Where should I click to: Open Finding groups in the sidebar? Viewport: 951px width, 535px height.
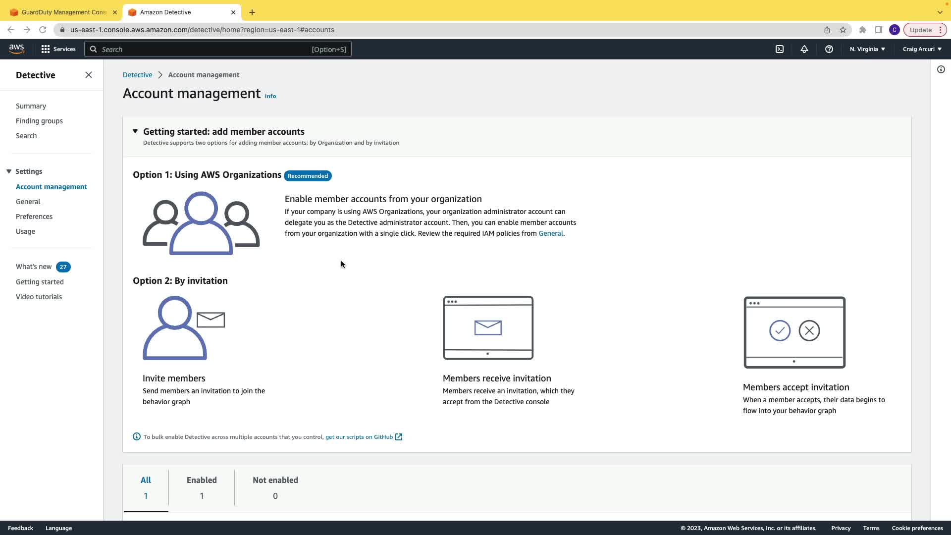39,121
